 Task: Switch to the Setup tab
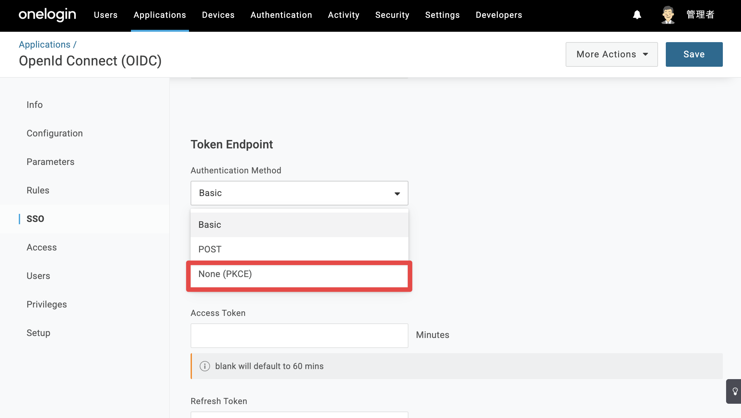click(38, 333)
